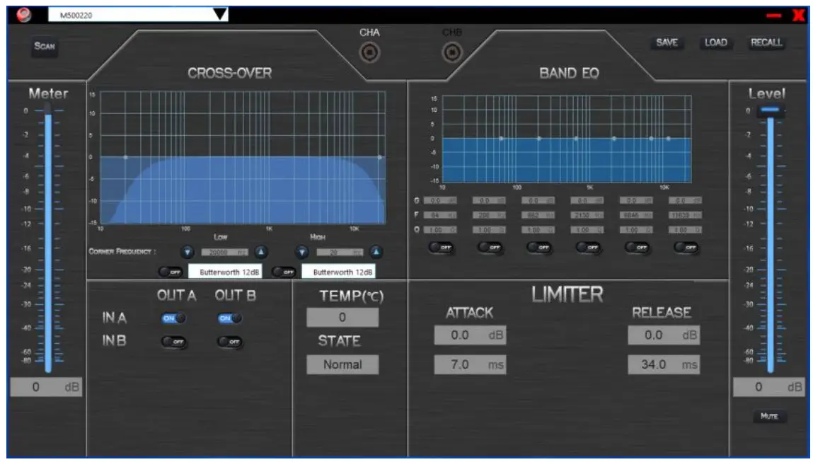Click the first band node on EQ graph
This screenshot has height=462, width=813.
[x=502, y=139]
